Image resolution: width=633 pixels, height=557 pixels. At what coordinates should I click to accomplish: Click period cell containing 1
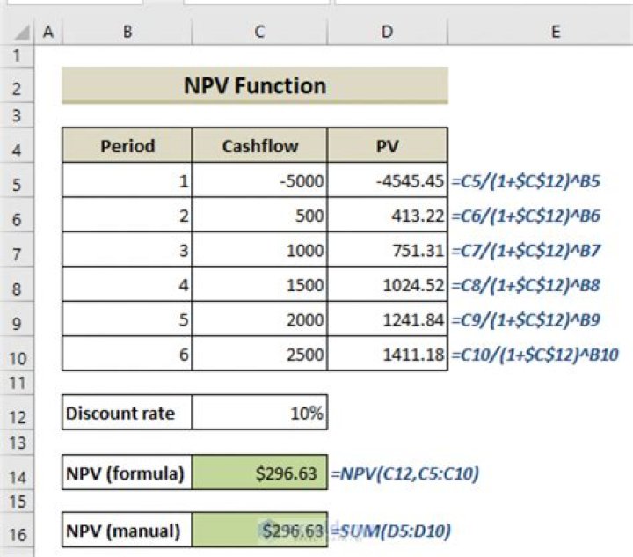coord(127,180)
